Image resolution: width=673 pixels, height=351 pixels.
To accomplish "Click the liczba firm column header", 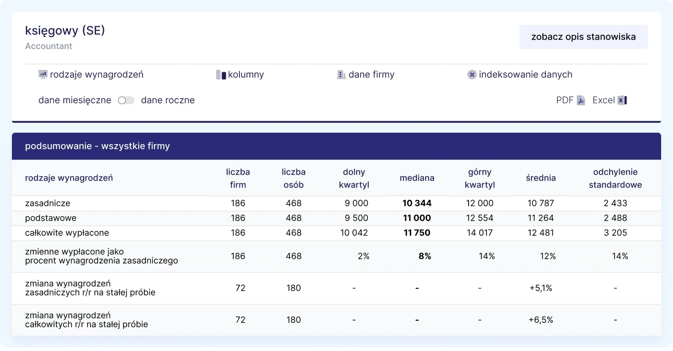I will point(238,178).
